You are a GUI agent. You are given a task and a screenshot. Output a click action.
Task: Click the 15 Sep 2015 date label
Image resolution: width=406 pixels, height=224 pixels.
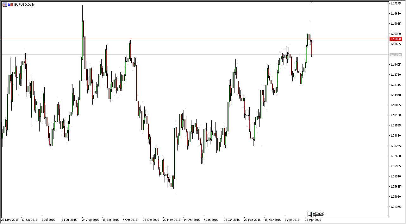[111, 220]
